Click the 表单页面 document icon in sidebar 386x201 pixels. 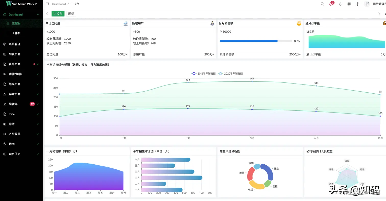[5, 64]
